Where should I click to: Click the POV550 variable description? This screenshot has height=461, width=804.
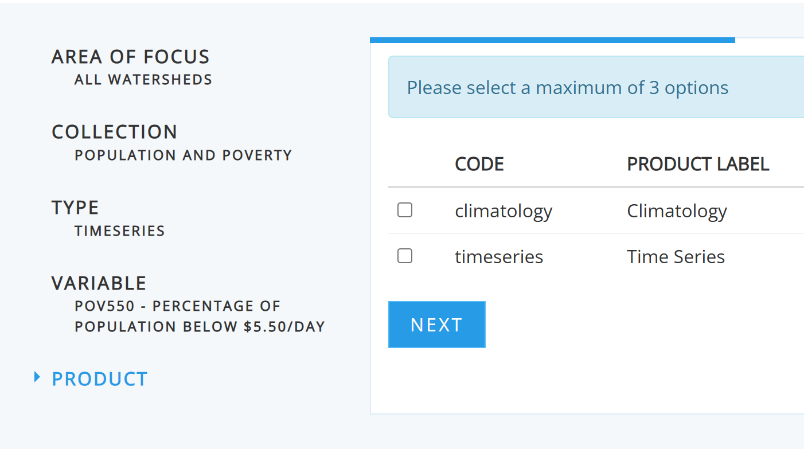[200, 317]
